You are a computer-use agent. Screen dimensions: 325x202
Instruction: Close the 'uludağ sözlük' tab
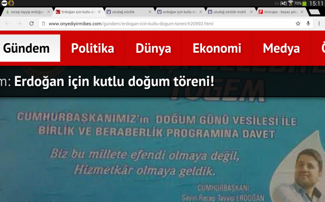coord(150,12)
